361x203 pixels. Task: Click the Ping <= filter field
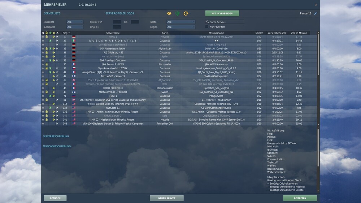coord(117,27)
